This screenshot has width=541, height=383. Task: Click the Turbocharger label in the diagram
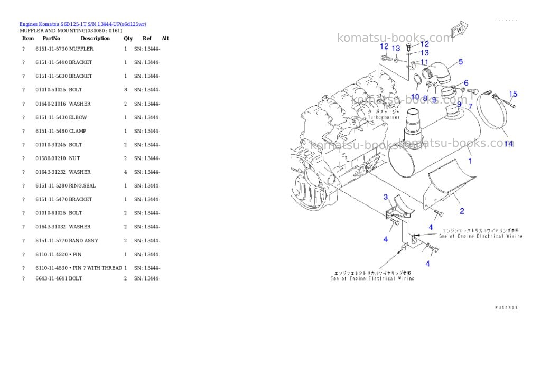[x=384, y=117]
